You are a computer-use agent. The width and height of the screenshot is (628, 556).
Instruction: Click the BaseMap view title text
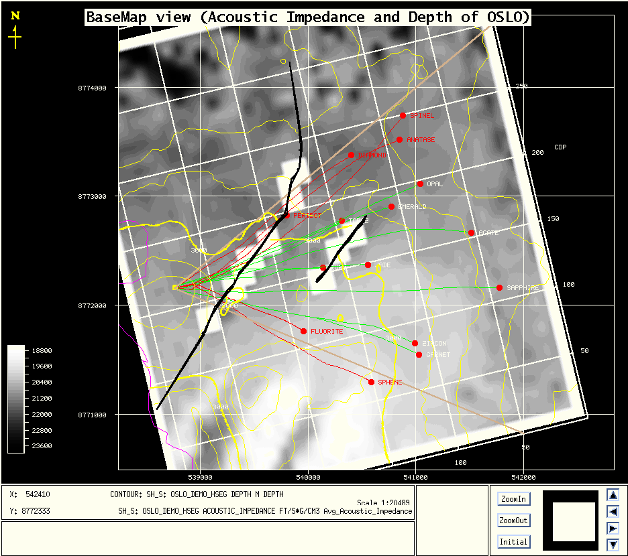pyautogui.click(x=308, y=17)
